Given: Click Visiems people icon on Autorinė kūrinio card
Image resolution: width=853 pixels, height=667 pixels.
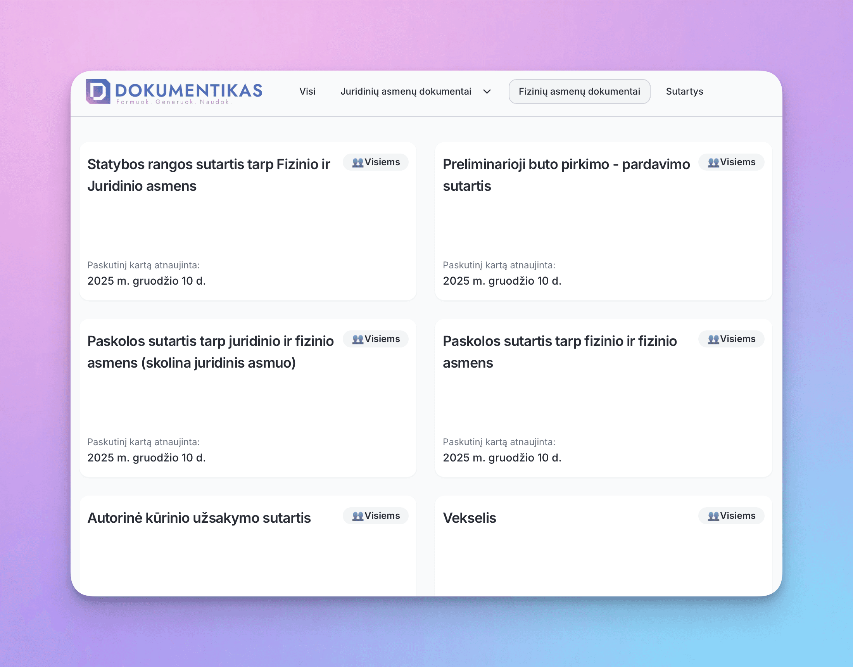Looking at the screenshot, I should pyautogui.click(x=357, y=516).
